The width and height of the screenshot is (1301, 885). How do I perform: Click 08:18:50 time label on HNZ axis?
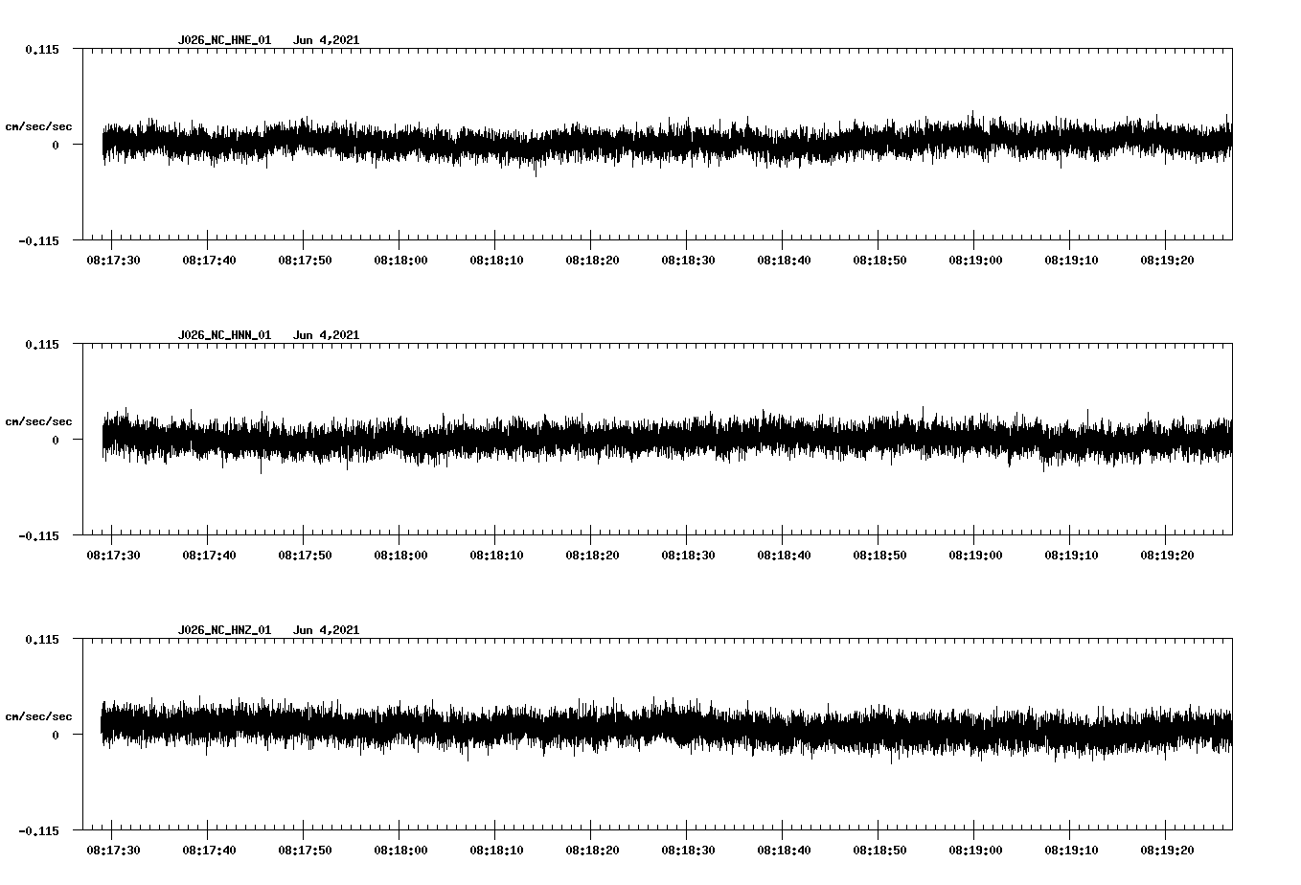click(x=879, y=850)
